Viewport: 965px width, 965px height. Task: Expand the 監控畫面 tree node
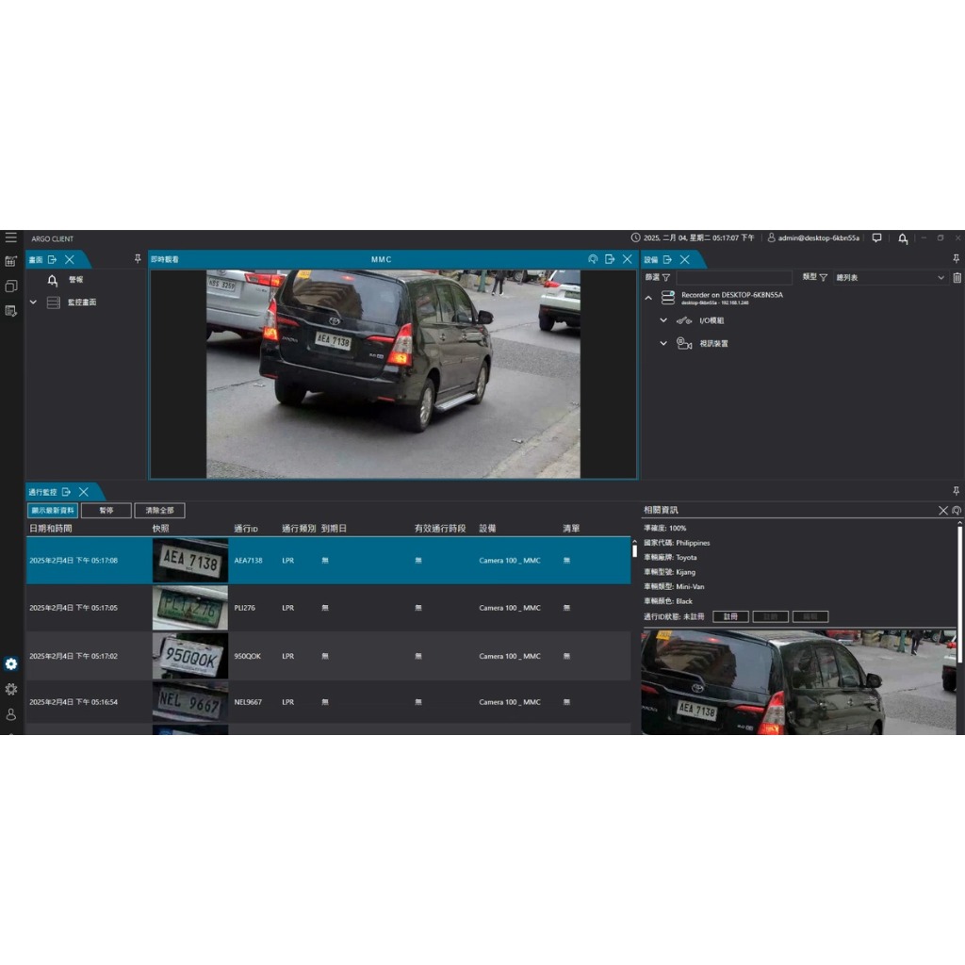pos(34,303)
